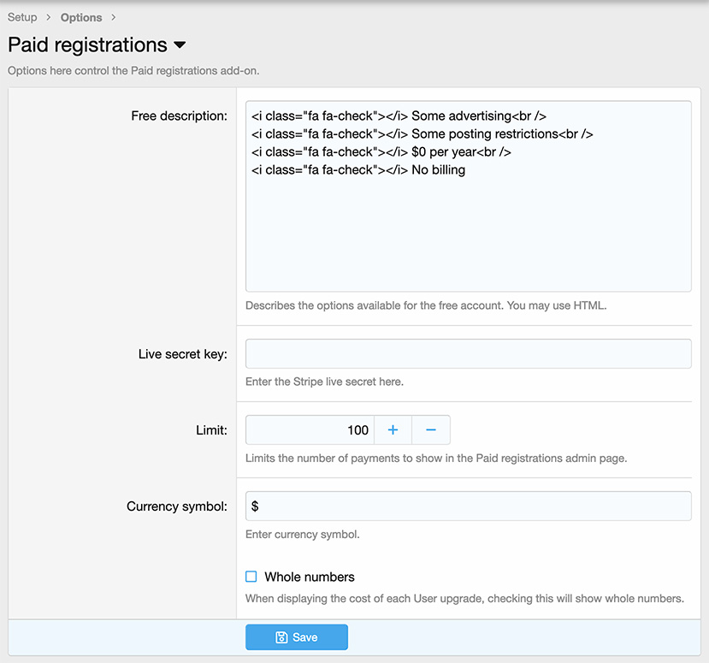
Task: Click into the Live secret key field
Action: click(468, 354)
